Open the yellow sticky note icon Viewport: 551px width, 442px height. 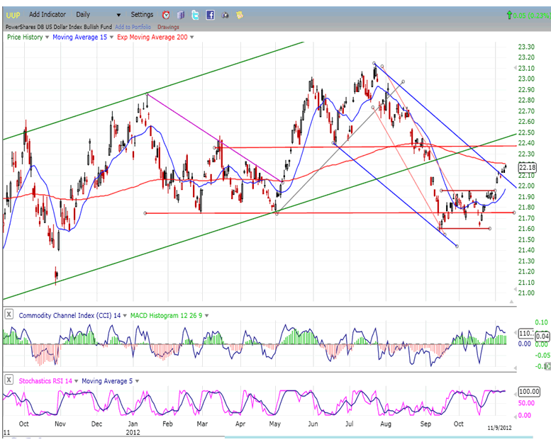click(x=240, y=14)
